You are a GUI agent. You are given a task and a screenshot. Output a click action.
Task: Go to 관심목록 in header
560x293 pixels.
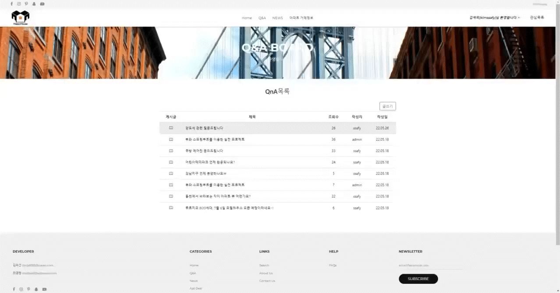(x=537, y=17)
